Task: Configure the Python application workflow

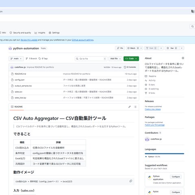Action: click(176, 177)
